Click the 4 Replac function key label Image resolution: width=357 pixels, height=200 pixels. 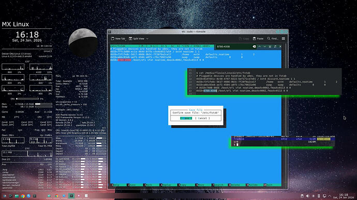[x=165, y=185]
